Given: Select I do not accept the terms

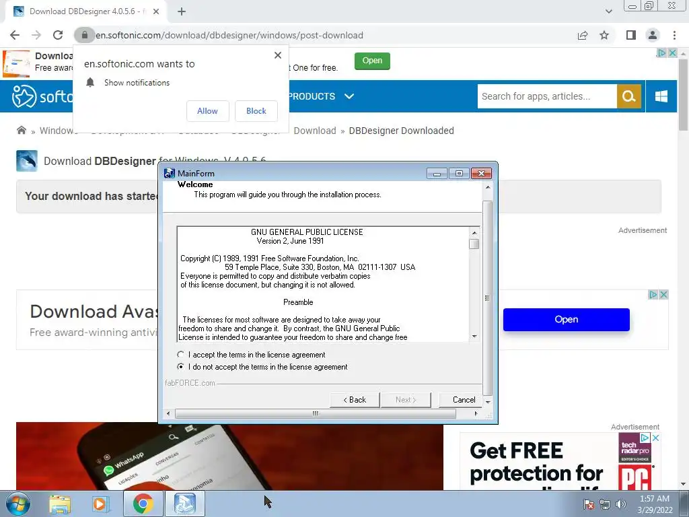Looking at the screenshot, I should (180, 367).
